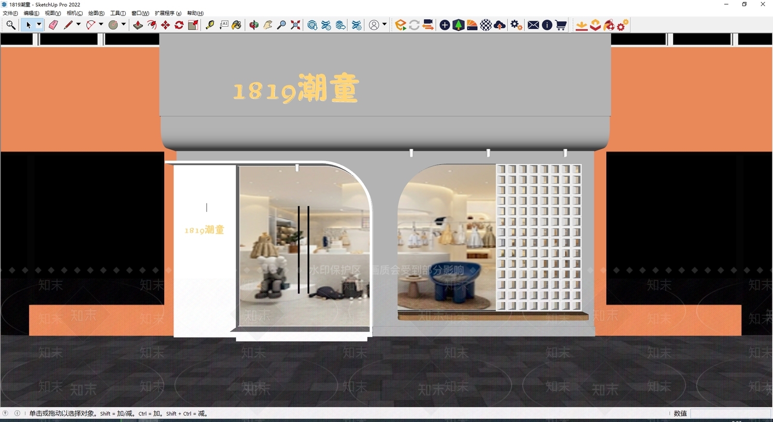Open the 绘图(R) menu
Viewport: 773px width, 422px height.
click(x=96, y=13)
